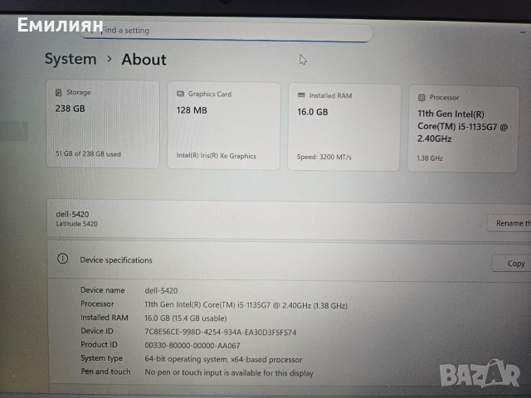Click the Find a setting search box
The image size is (531, 398).
click(x=227, y=32)
